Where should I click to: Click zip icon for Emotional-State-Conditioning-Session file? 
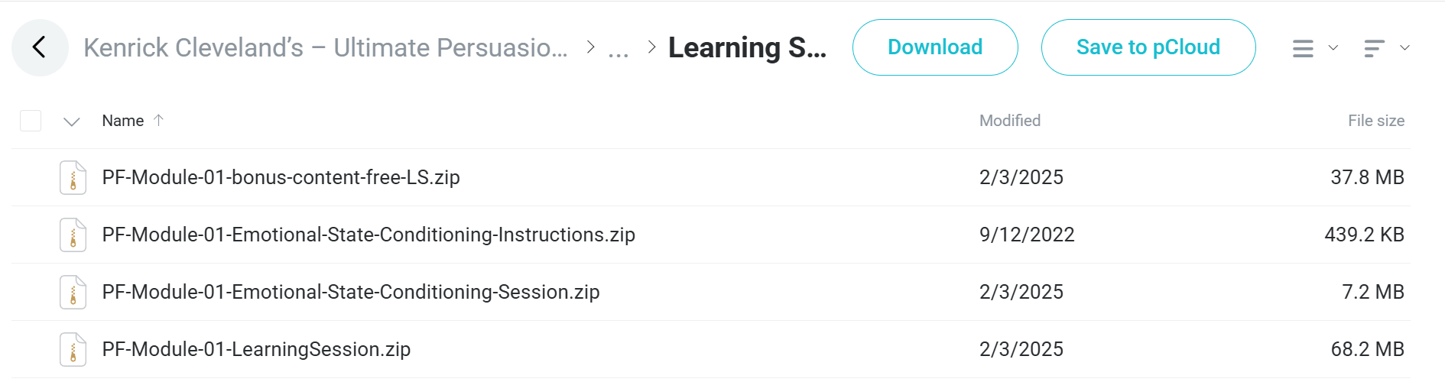73,292
